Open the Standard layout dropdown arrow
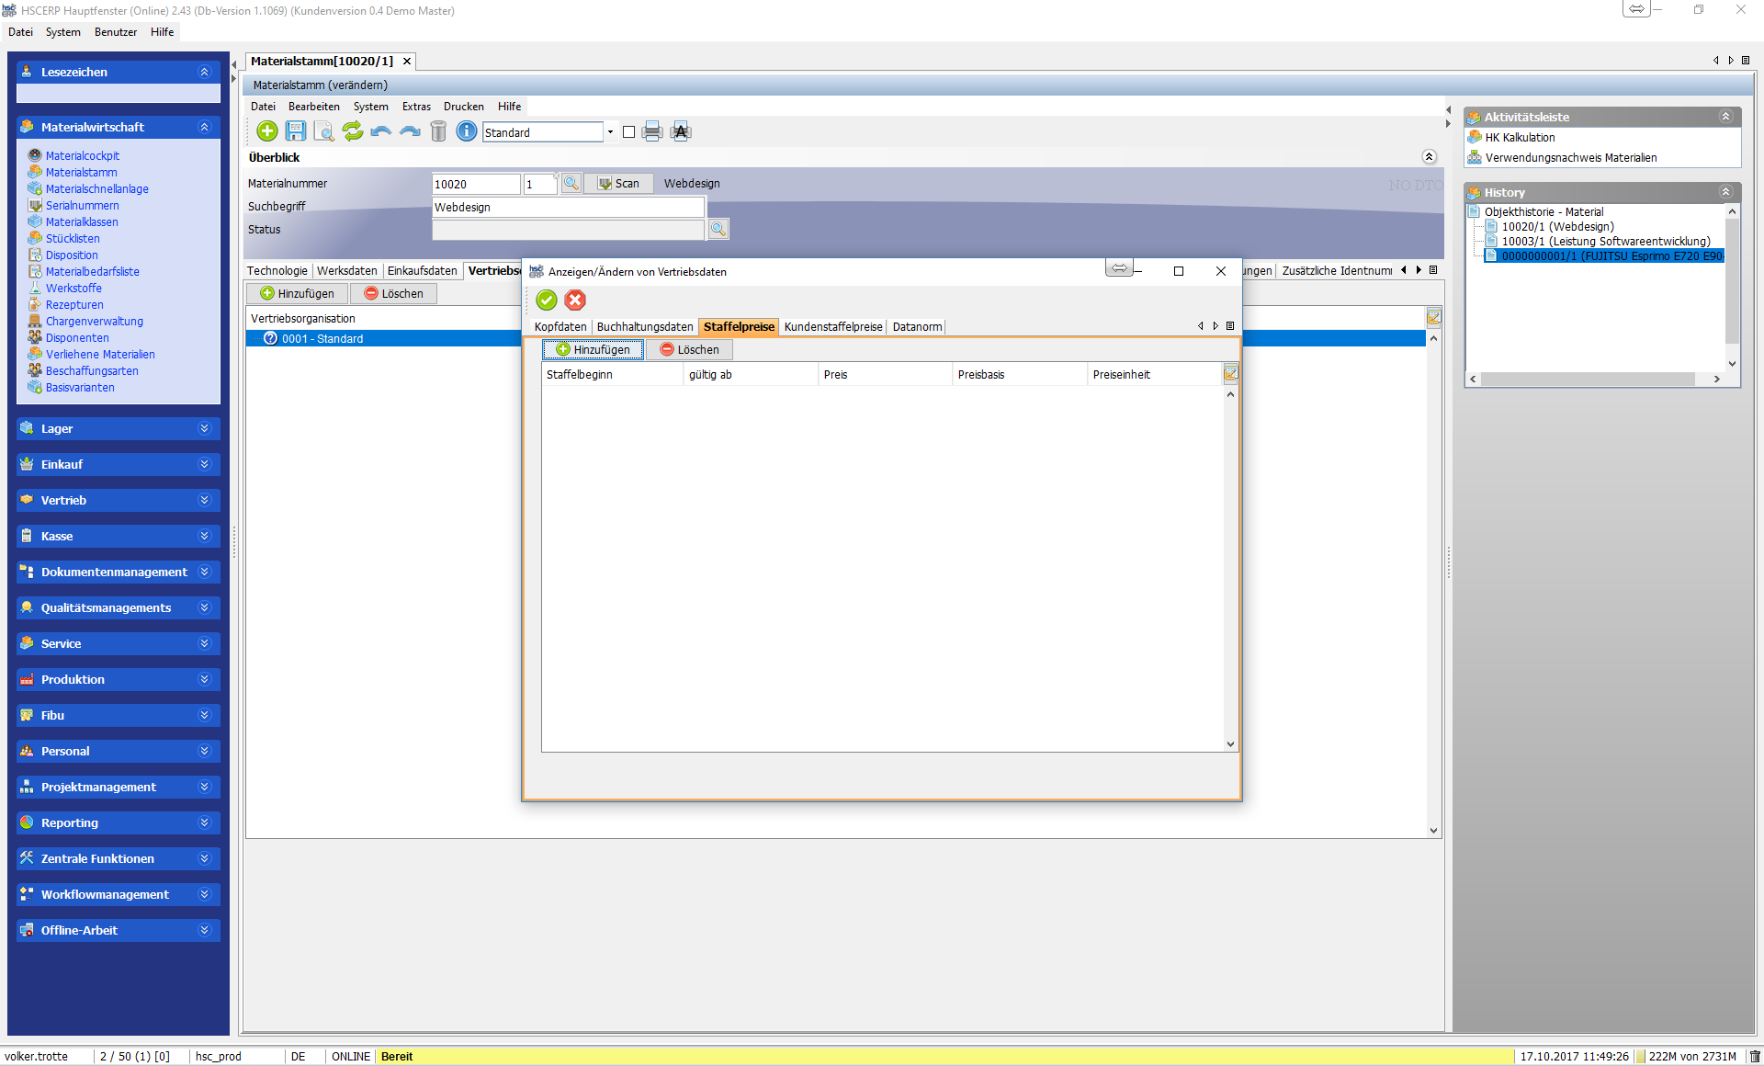Image resolution: width=1764 pixels, height=1066 pixels. (610, 132)
